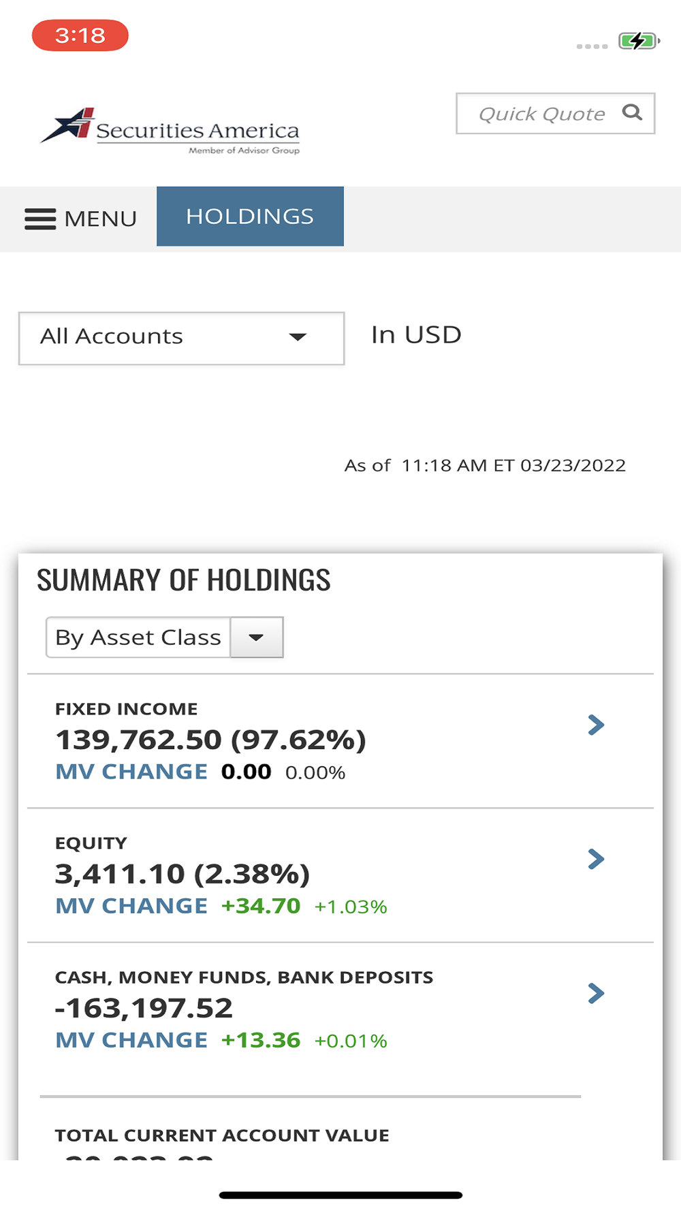681x1211 pixels.
Task: Focus the Quick Quote input field
Action: tap(541, 114)
